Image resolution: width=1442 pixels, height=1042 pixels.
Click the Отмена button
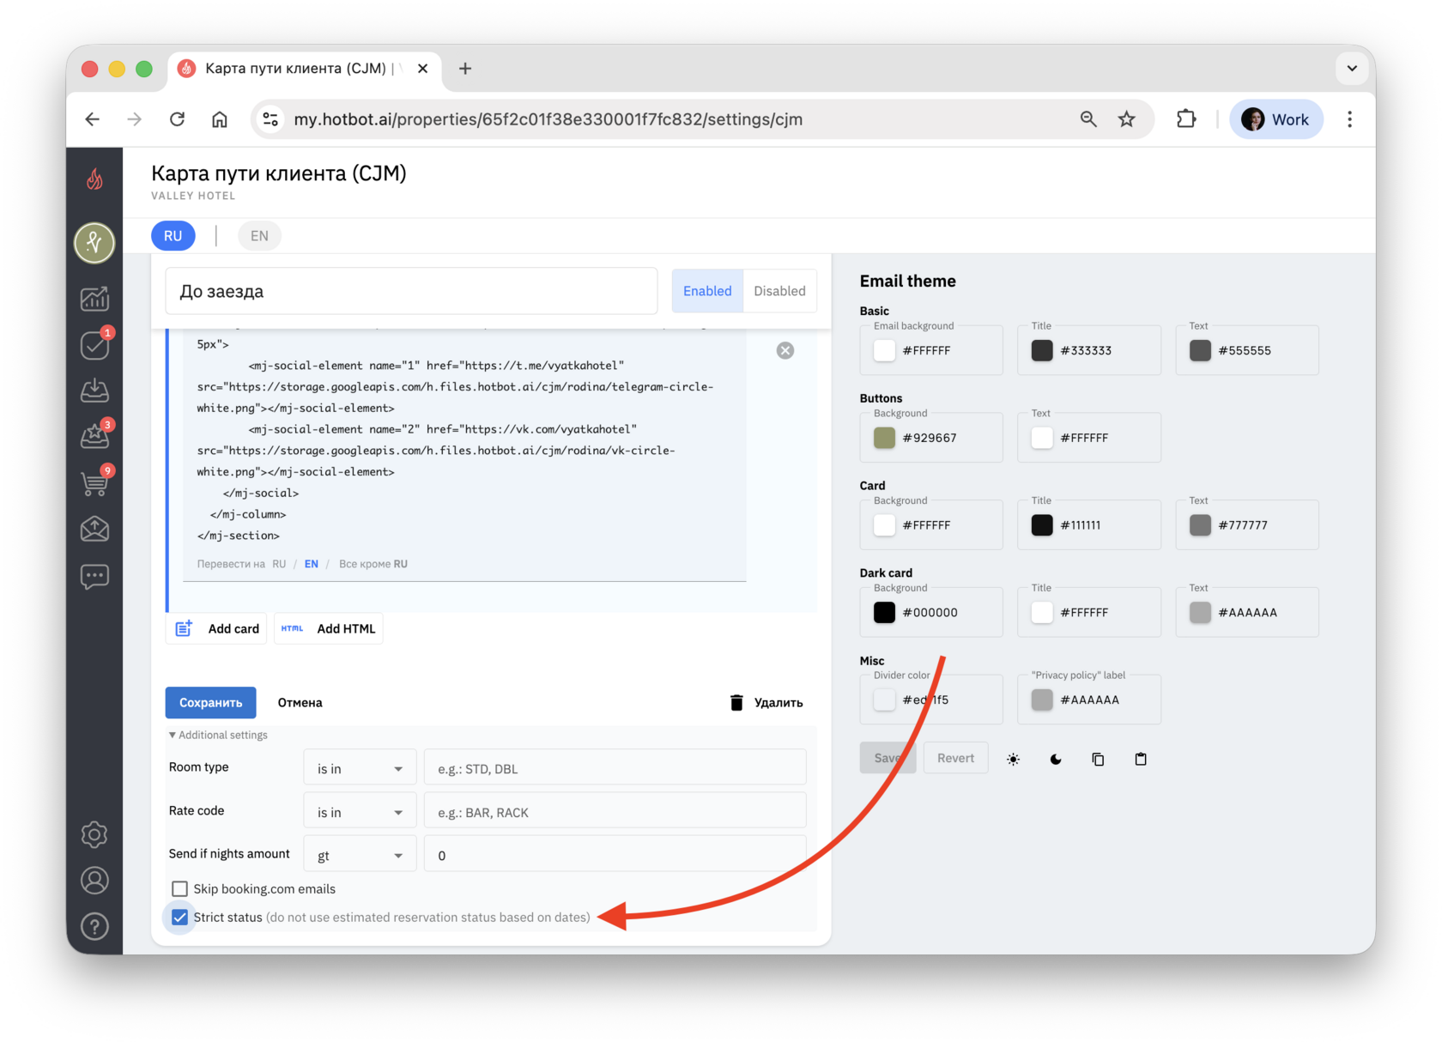point(300,702)
